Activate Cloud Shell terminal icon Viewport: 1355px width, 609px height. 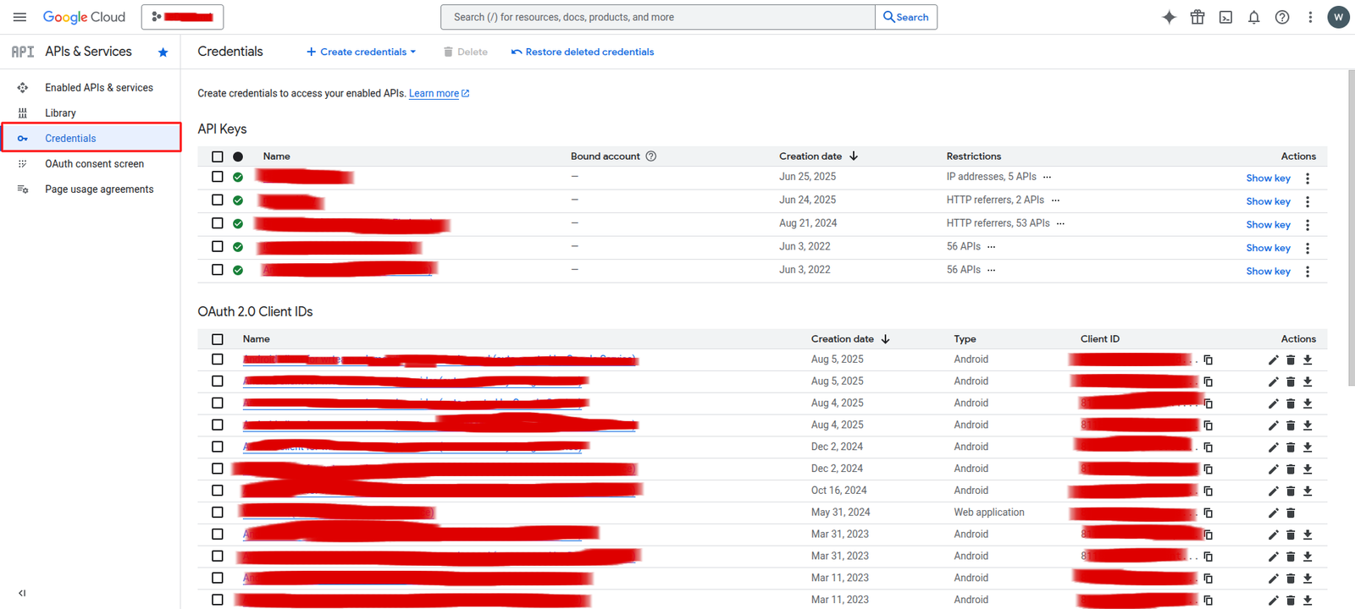tap(1225, 17)
